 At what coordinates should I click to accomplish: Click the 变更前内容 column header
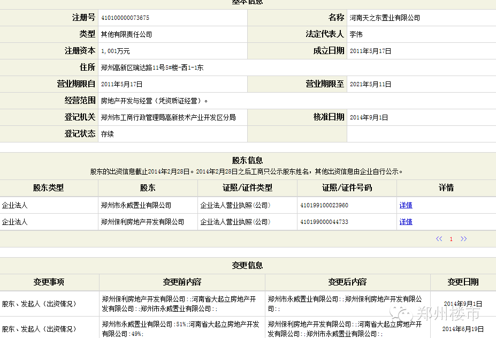tap(182, 282)
